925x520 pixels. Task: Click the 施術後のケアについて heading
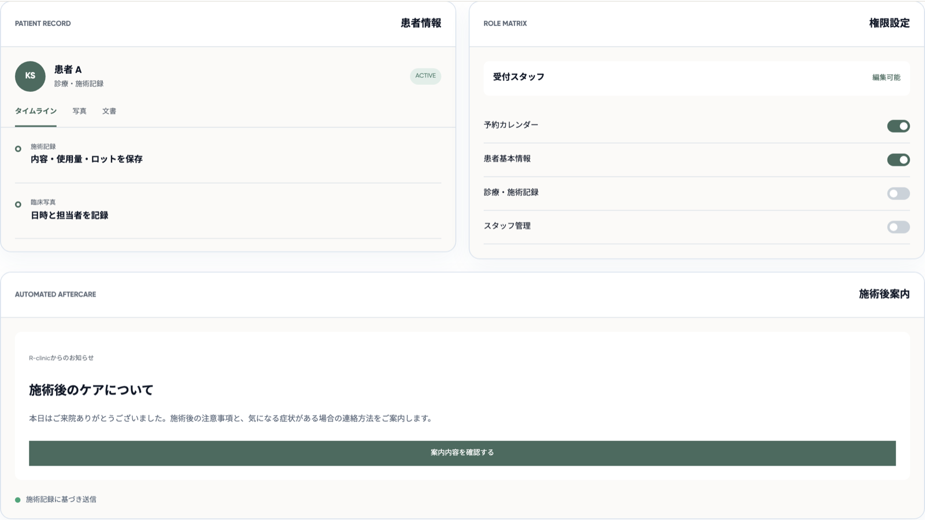coord(91,390)
